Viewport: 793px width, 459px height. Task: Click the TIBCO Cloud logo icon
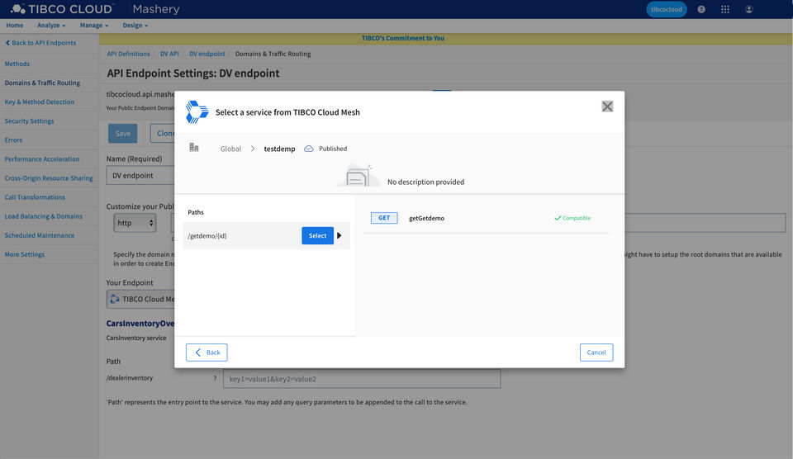point(17,8)
